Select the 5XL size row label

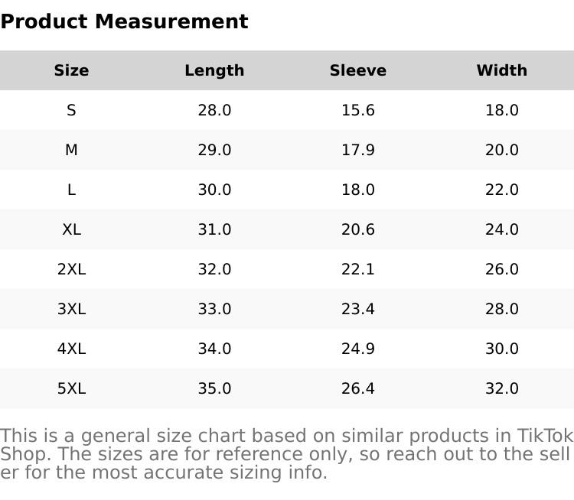point(71,388)
